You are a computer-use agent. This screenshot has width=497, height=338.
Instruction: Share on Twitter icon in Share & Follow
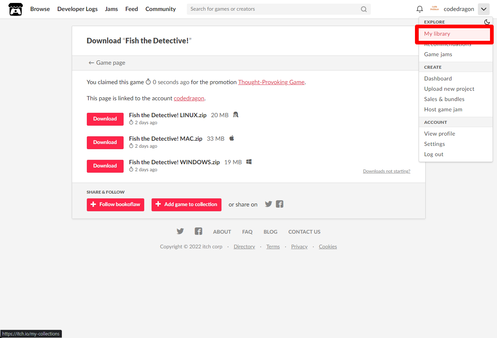click(269, 204)
